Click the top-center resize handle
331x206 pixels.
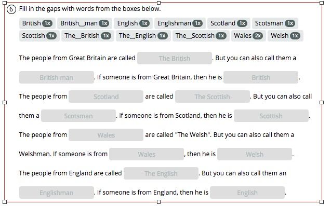coord(159,3)
